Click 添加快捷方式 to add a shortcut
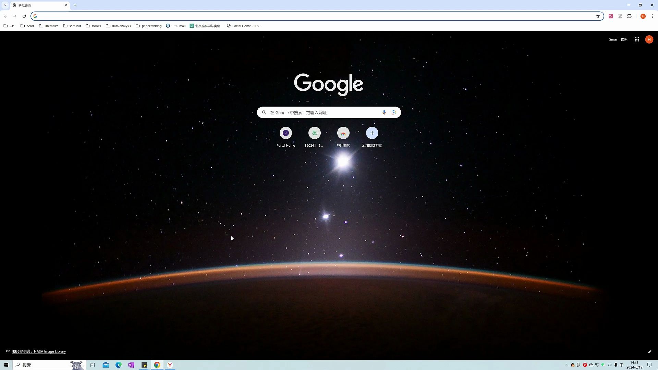 [372, 137]
